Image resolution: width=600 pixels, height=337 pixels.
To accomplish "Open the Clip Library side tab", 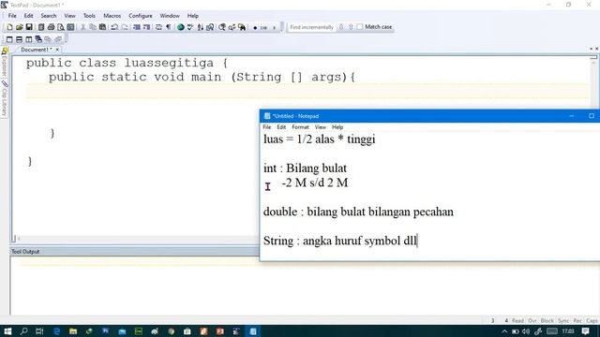I will point(4,99).
